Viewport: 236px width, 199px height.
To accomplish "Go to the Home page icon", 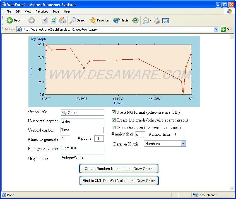I will click(x=62, y=20).
